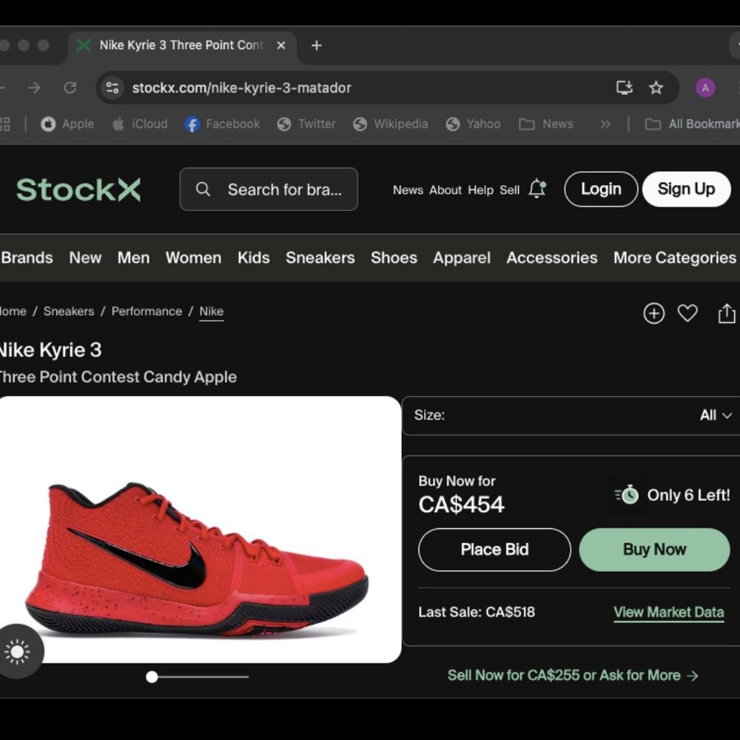The height and width of the screenshot is (740, 740).
Task: Toggle light mode sun button
Action: (18, 652)
